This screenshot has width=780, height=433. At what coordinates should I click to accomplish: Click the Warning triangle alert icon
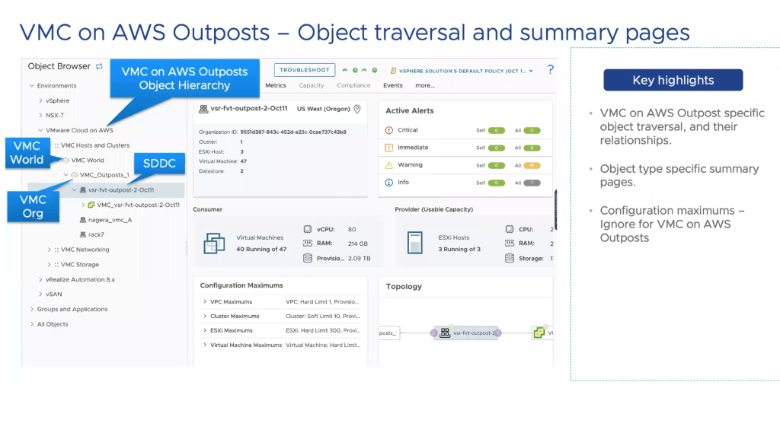pos(389,165)
